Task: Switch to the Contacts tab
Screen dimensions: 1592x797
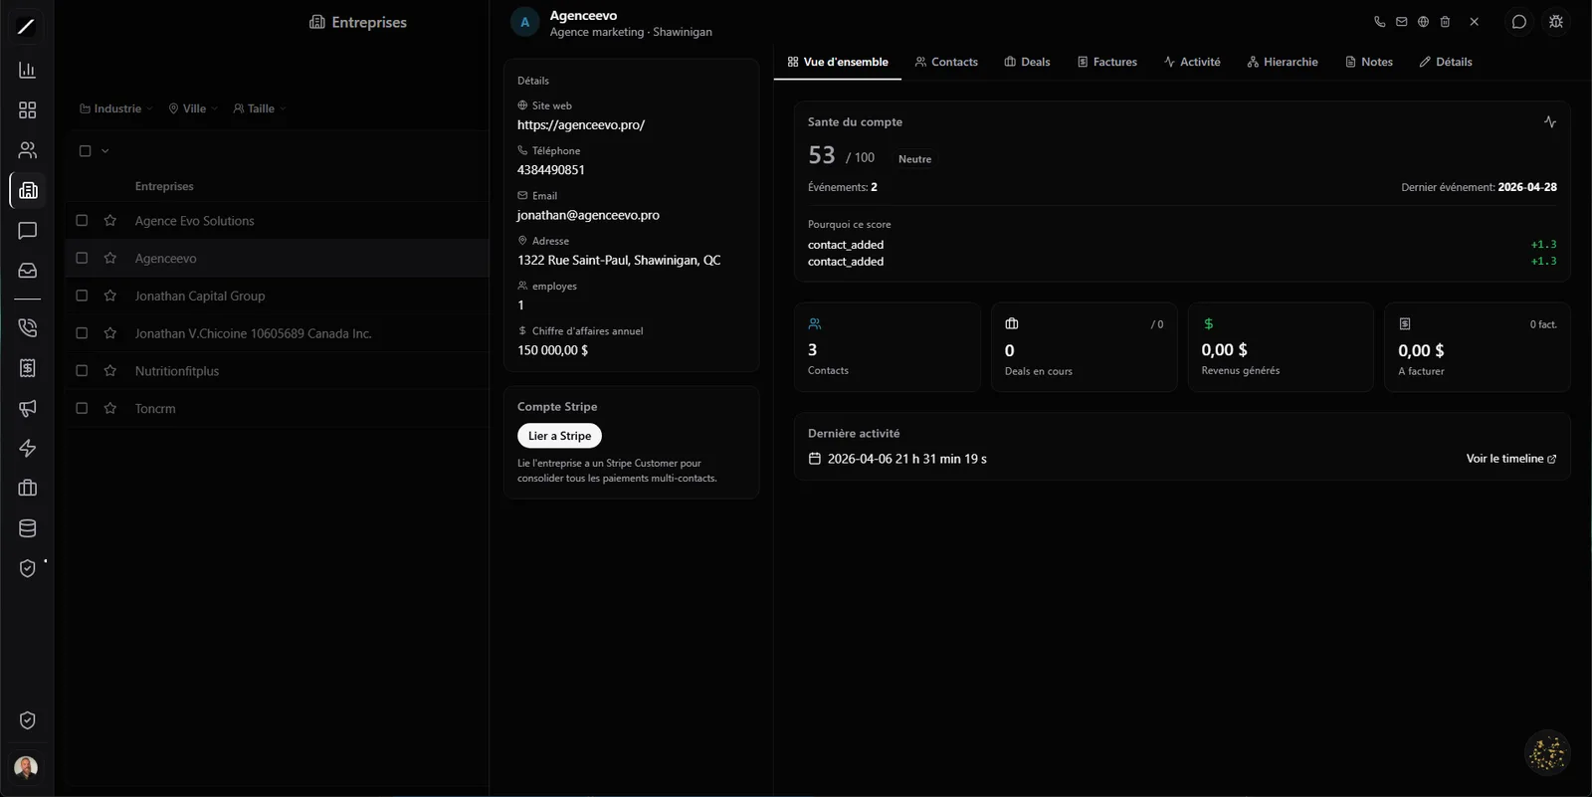Action: pos(946,62)
